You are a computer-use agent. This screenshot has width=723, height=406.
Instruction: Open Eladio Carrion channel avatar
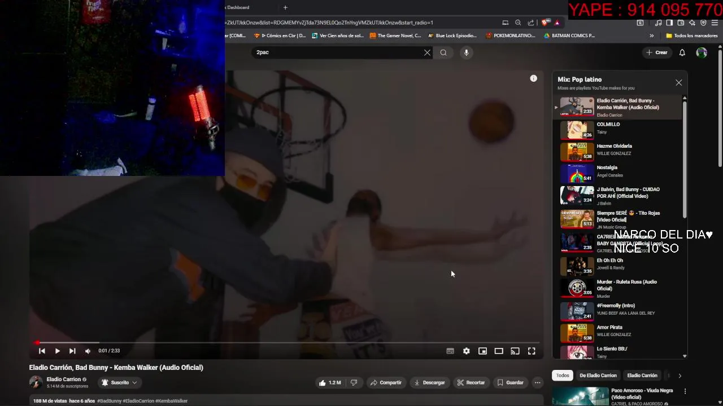click(36, 382)
